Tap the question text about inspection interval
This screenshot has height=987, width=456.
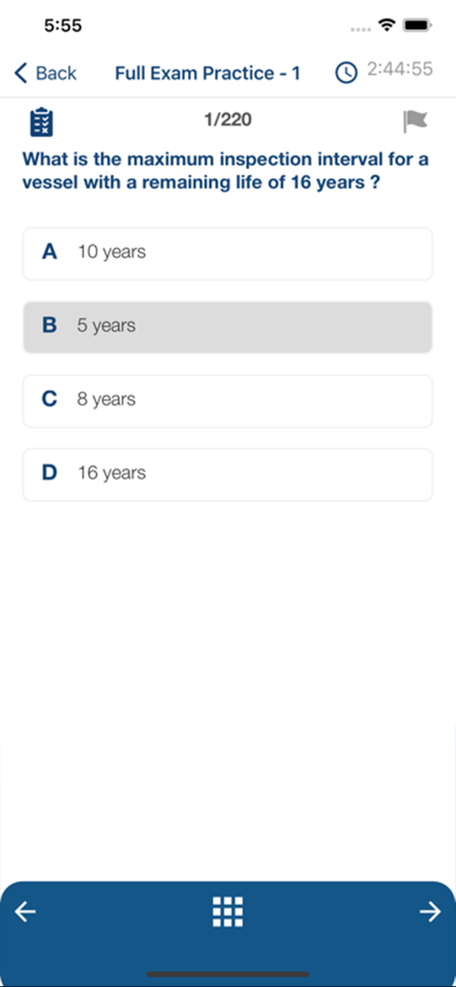coord(226,170)
